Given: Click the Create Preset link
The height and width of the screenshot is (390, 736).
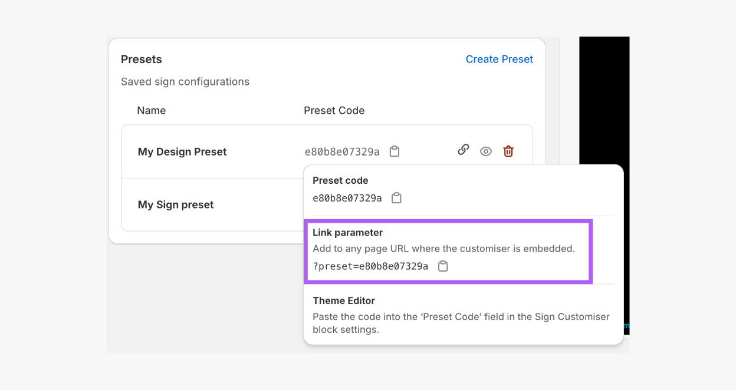Looking at the screenshot, I should coord(499,59).
